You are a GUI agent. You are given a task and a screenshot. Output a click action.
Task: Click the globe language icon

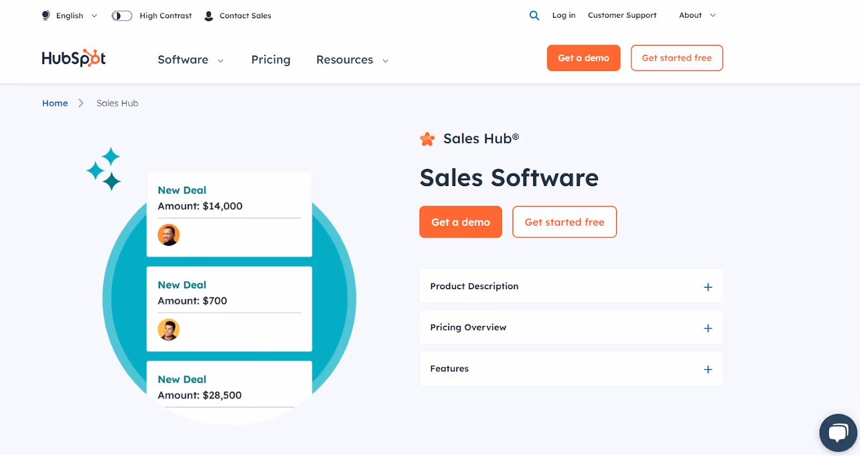pyautogui.click(x=46, y=16)
